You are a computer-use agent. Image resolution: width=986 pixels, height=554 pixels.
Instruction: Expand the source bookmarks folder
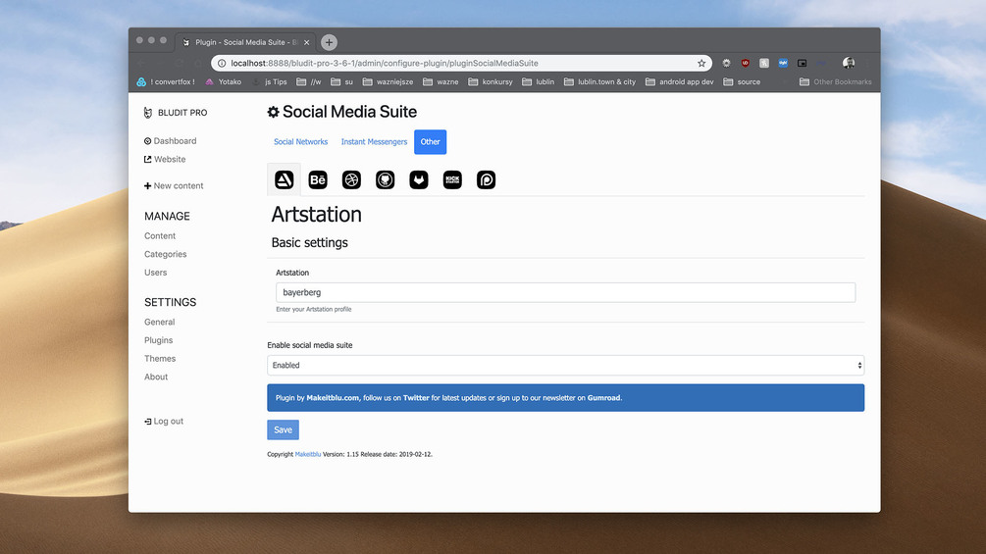(742, 81)
